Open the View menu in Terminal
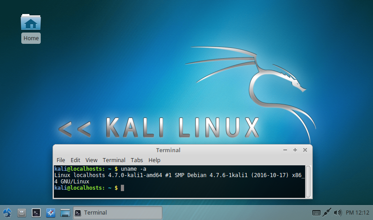 pos(91,160)
